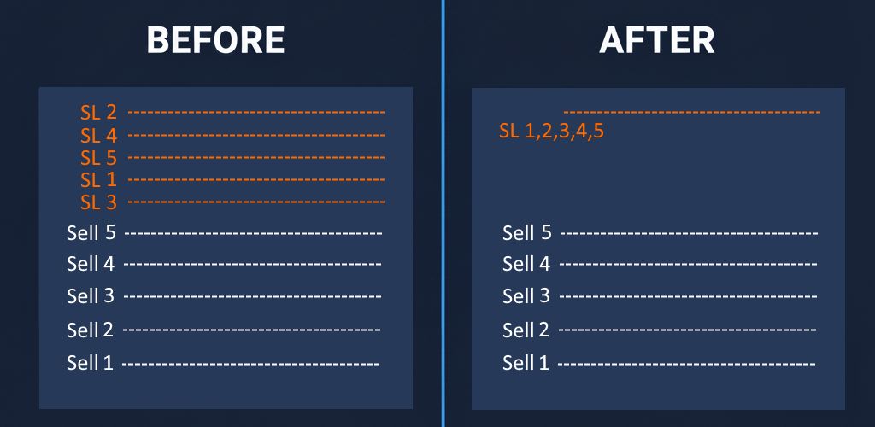The image size is (875, 427).
Task: Click the orange SL 5 label
Action: (98, 158)
